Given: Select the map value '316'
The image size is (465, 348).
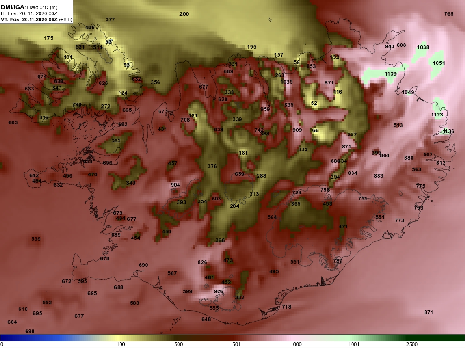Looking at the screenshot, I should [x=44, y=117].
